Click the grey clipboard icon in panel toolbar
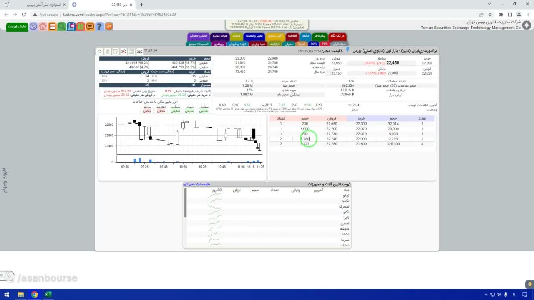This screenshot has height=300, width=534. pyautogui.click(x=108, y=51)
